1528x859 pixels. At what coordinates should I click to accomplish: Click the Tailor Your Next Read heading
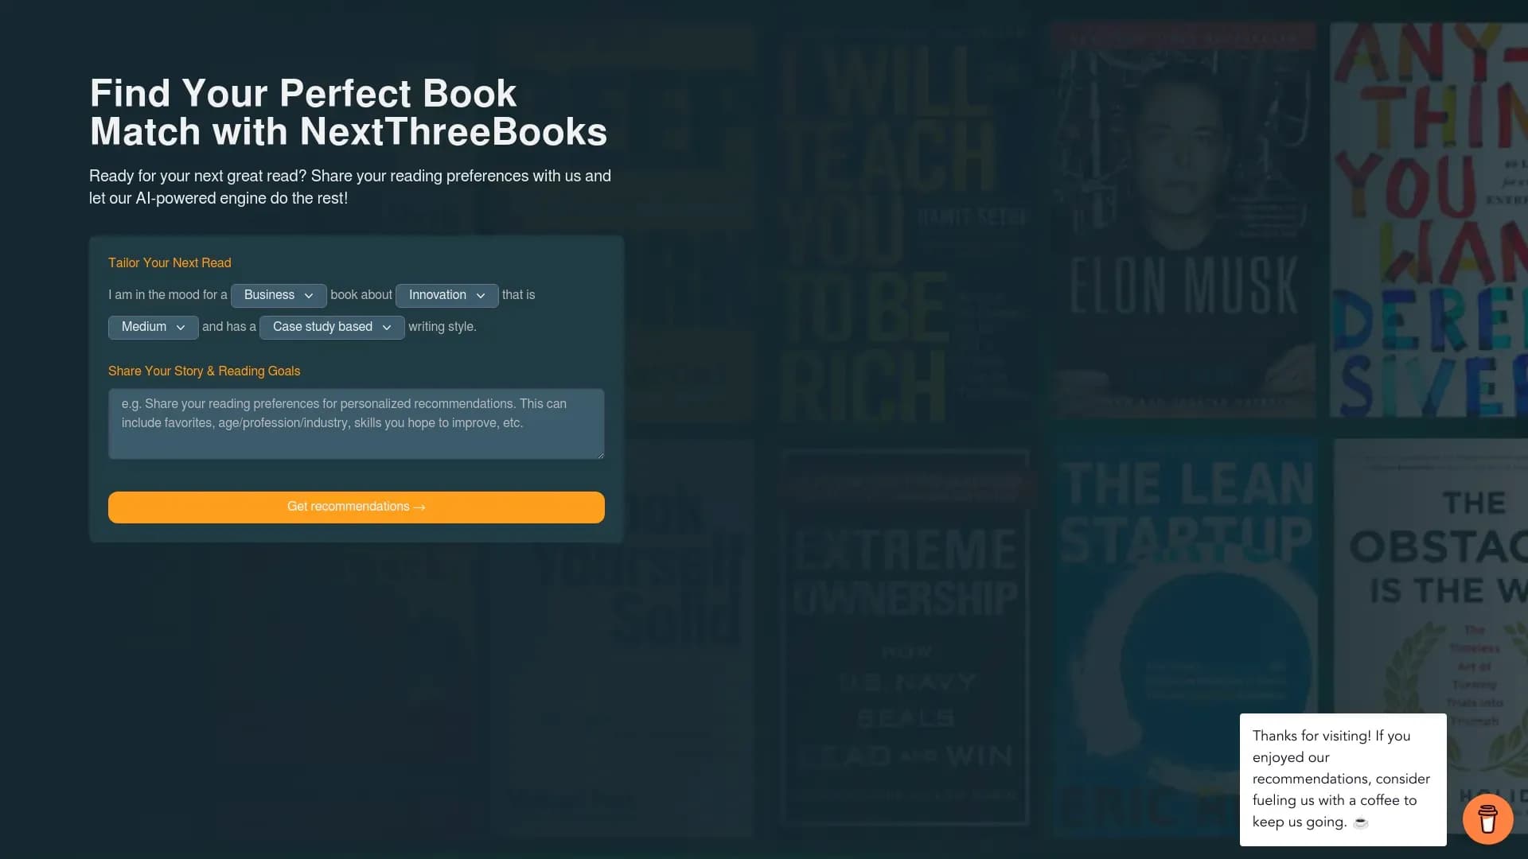(170, 263)
